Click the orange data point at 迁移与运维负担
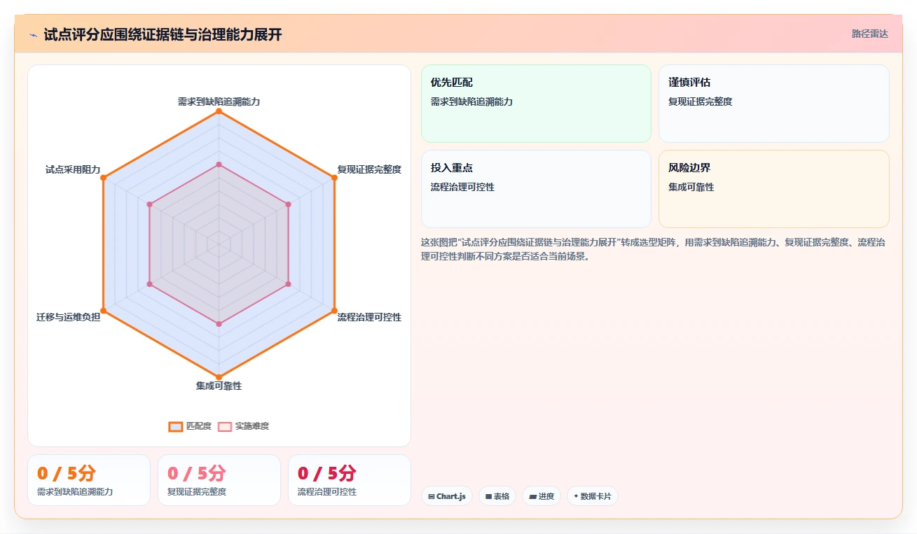The width and height of the screenshot is (917, 534). tap(104, 310)
